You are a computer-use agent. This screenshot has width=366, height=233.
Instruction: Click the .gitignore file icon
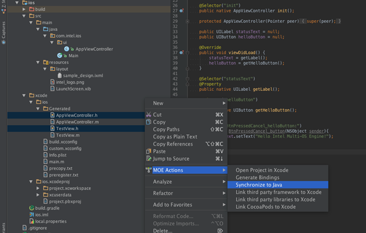25,228
